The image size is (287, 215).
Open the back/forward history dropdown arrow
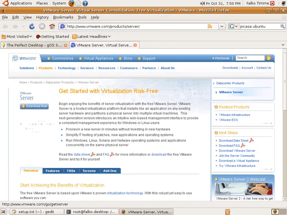click(x=23, y=26)
